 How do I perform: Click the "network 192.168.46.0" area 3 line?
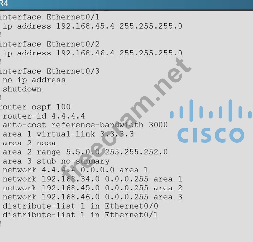click(92, 197)
